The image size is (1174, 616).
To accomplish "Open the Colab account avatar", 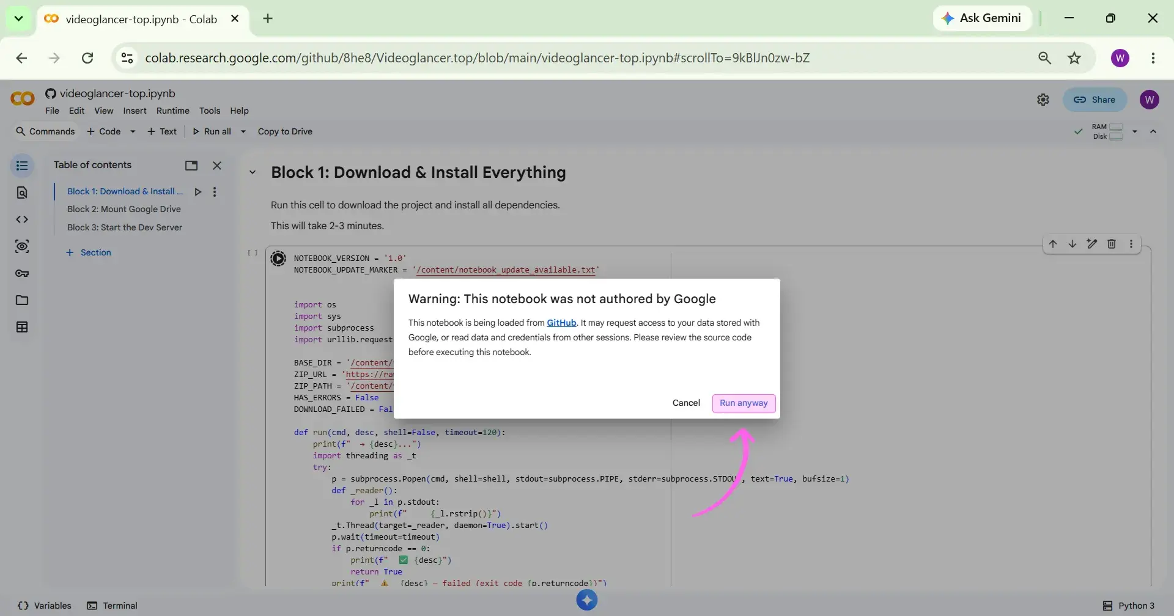I will pos(1150,100).
